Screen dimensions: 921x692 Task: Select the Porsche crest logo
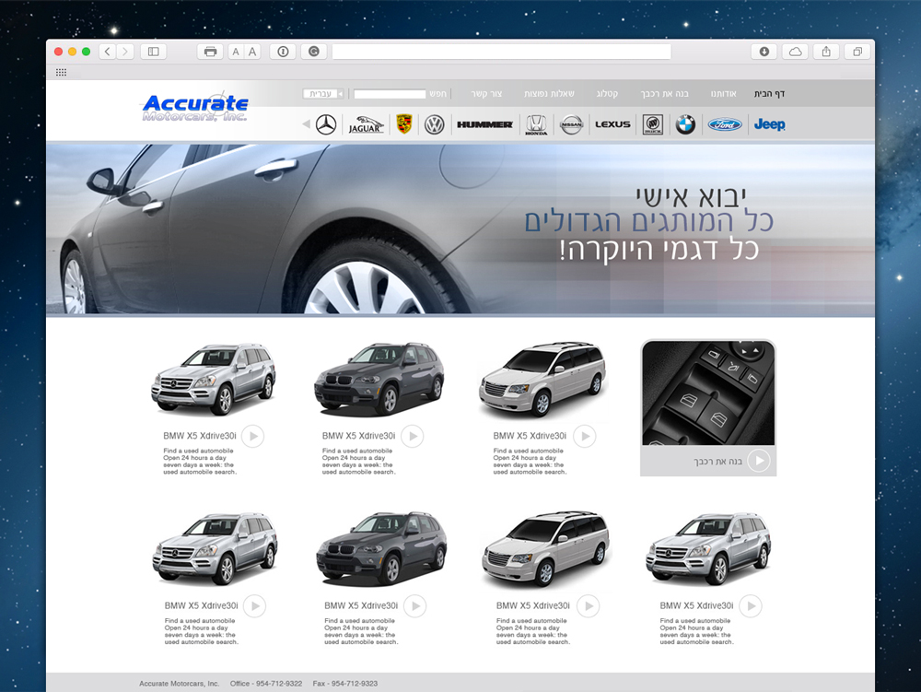point(404,124)
